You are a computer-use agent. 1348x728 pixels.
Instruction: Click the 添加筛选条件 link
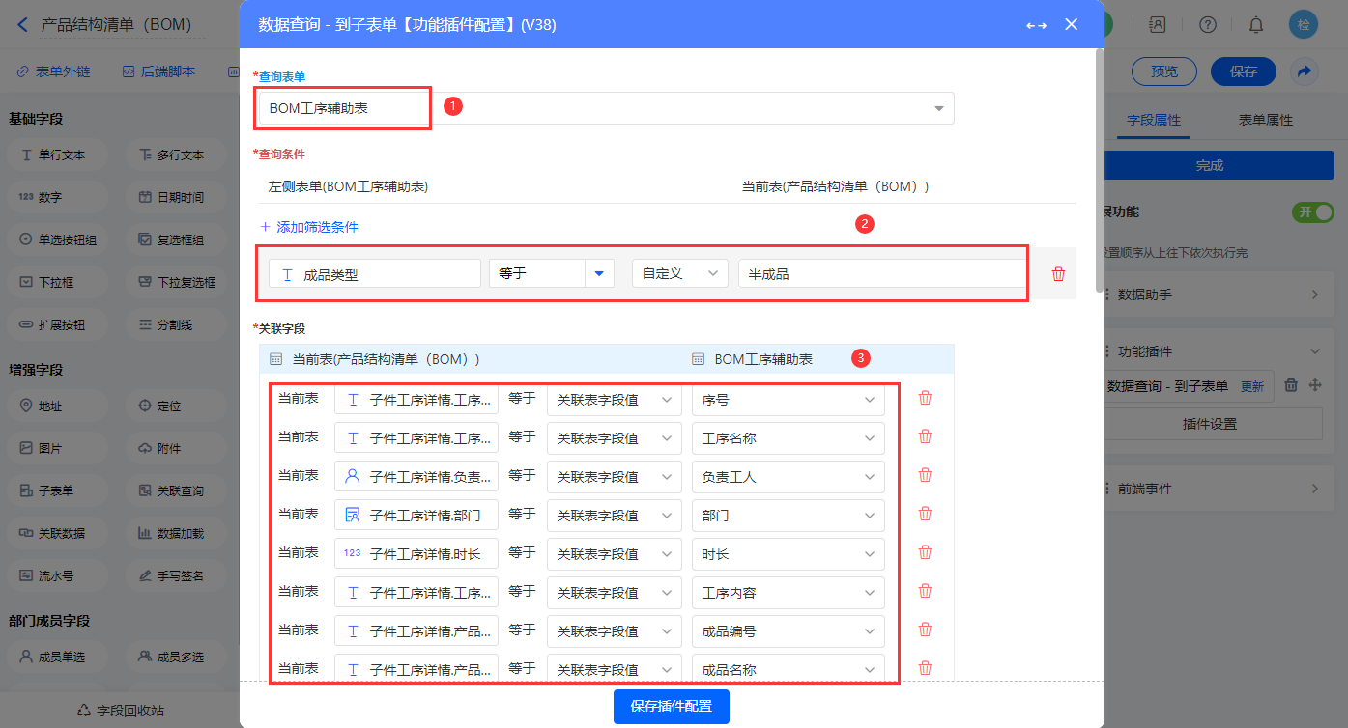coord(309,227)
